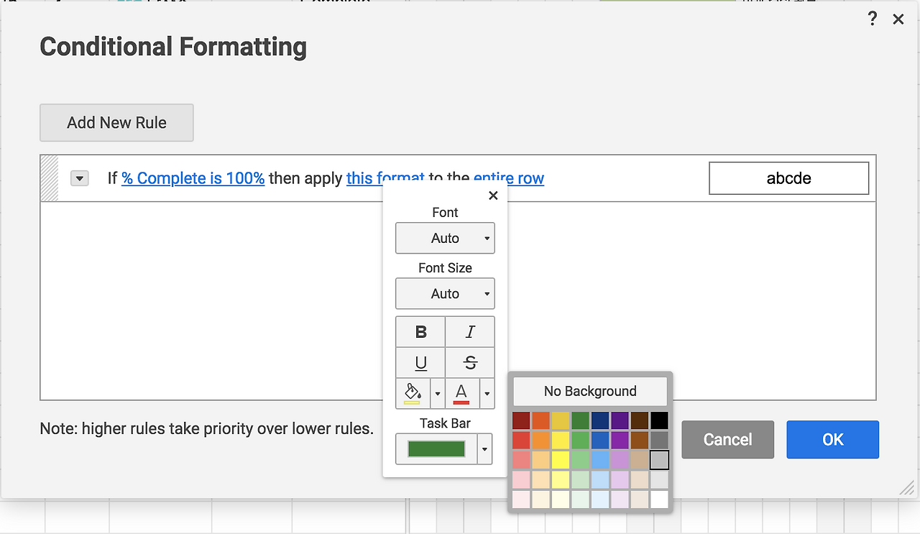Click the Cancel button
This screenshot has height=534, width=920.
(x=727, y=440)
